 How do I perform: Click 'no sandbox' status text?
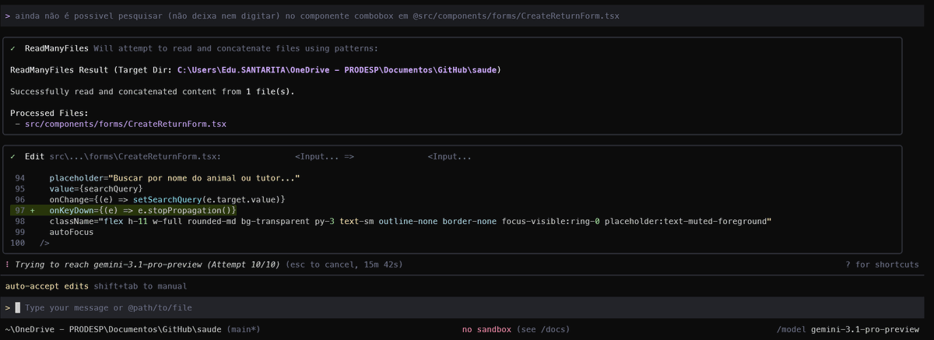[x=486, y=330]
